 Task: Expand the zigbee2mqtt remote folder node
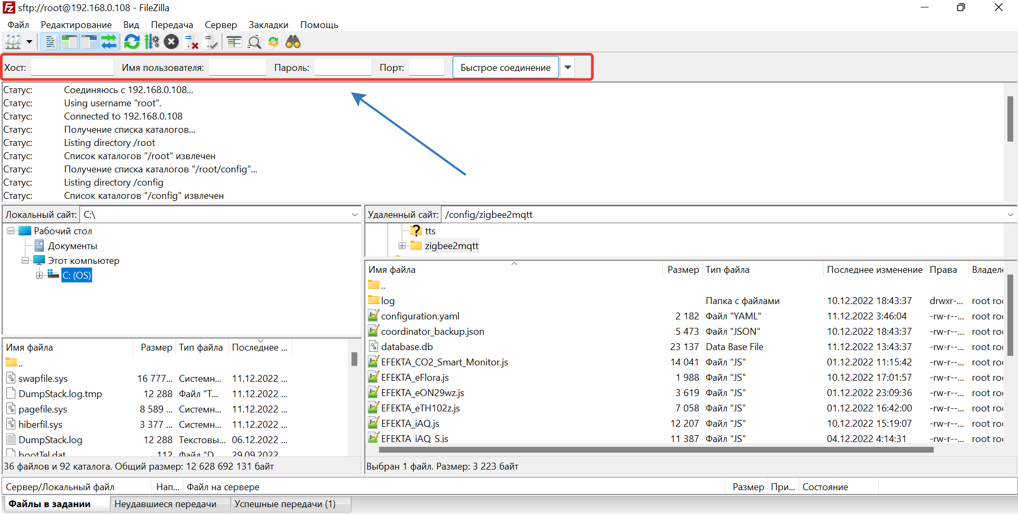[402, 246]
